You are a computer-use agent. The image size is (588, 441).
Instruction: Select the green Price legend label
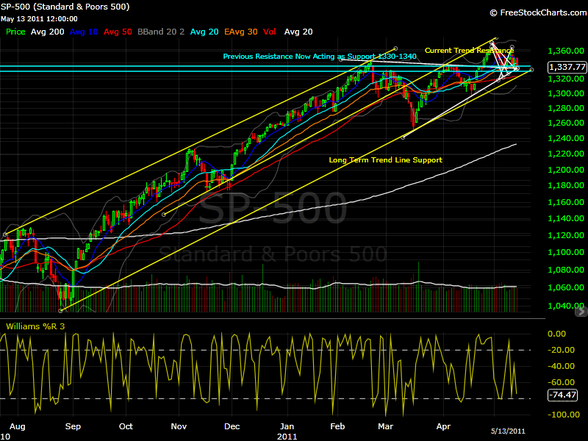tap(15, 32)
